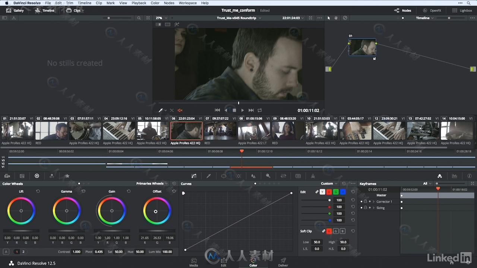Switch to the Edit page
Screen dimensions: 477x268
(224, 262)
